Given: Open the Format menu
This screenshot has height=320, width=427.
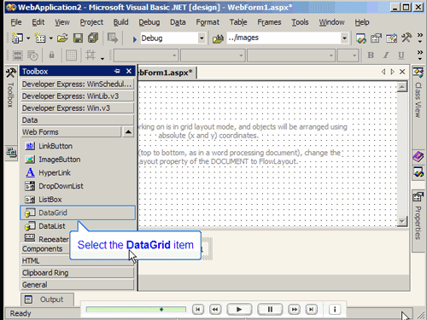Looking at the screenshot, I should point(208,22).
